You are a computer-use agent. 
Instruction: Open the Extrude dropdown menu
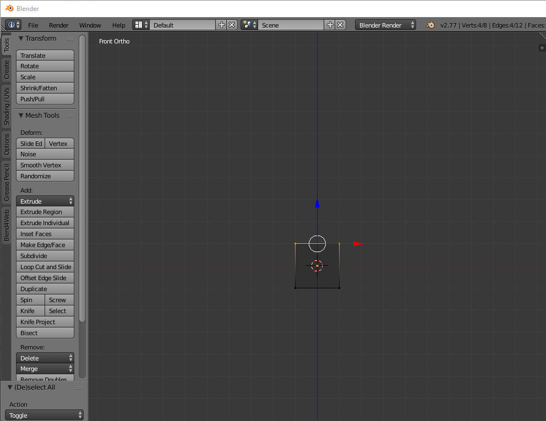point(45,201)
